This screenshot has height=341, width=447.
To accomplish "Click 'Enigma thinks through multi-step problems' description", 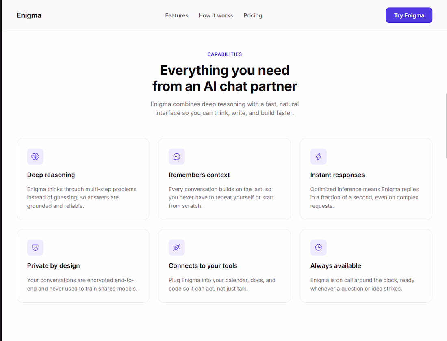I will pyautogui.click(x=82, y=197).
